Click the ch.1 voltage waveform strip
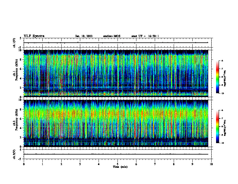238x184 pixels. pyautogui.click(x=117, y=43)
